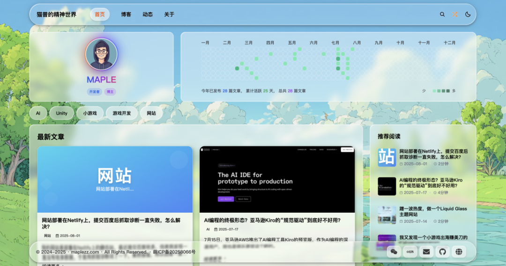Click the 今年已发布 28 篇文章 statistic
The width and height of the screenshot is (506, 266).
click(221, 91)
